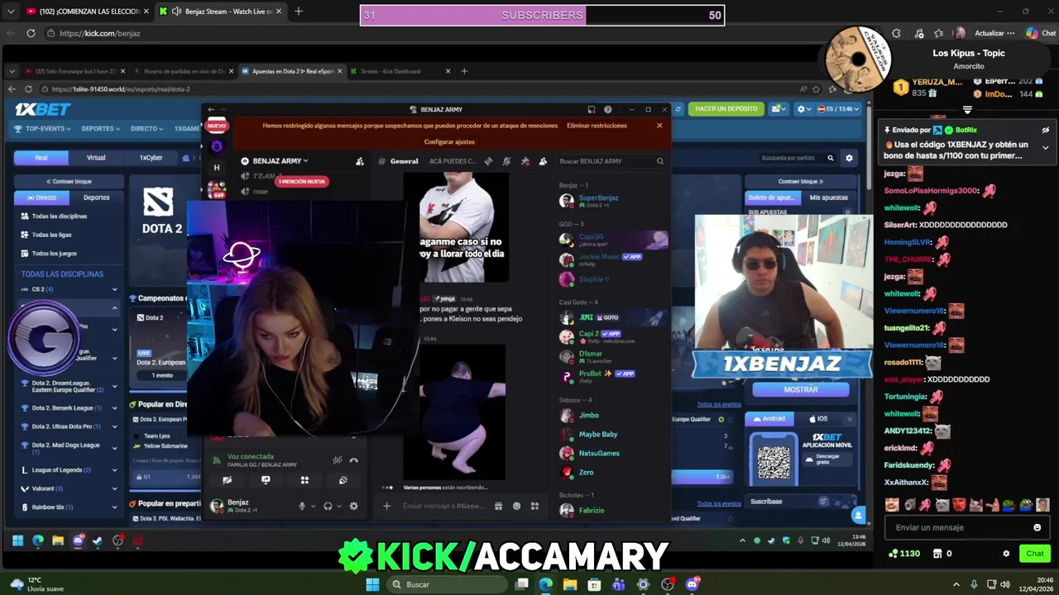Select Real tab on 1xBet esports
The image size is (1059, 595).
click(41, 157)
